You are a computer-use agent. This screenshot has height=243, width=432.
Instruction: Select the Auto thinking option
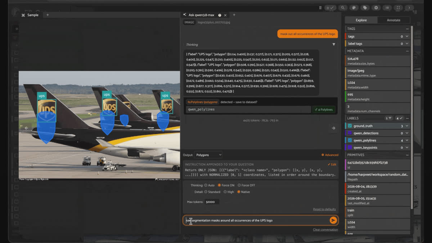[x=209, y=185]
